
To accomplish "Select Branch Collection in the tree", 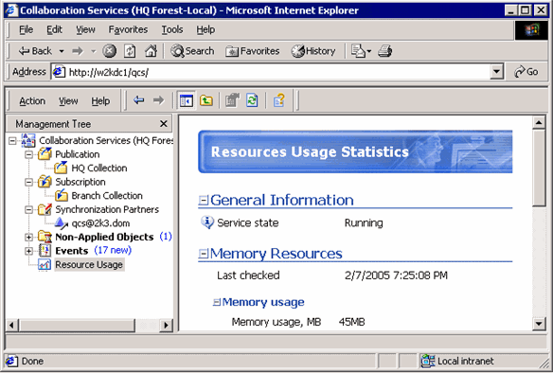I will (107, 196).
